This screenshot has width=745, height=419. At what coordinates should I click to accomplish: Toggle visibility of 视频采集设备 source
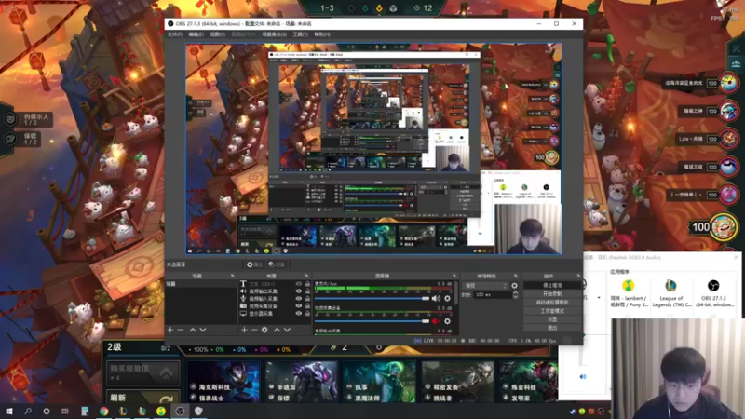pyautogui.click(x=298, y=306)
